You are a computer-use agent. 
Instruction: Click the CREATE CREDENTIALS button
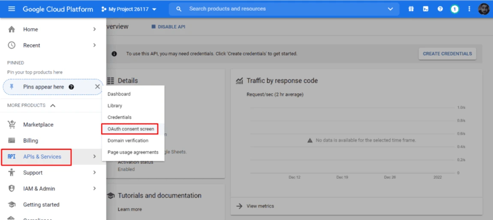[x=448, y=54]
